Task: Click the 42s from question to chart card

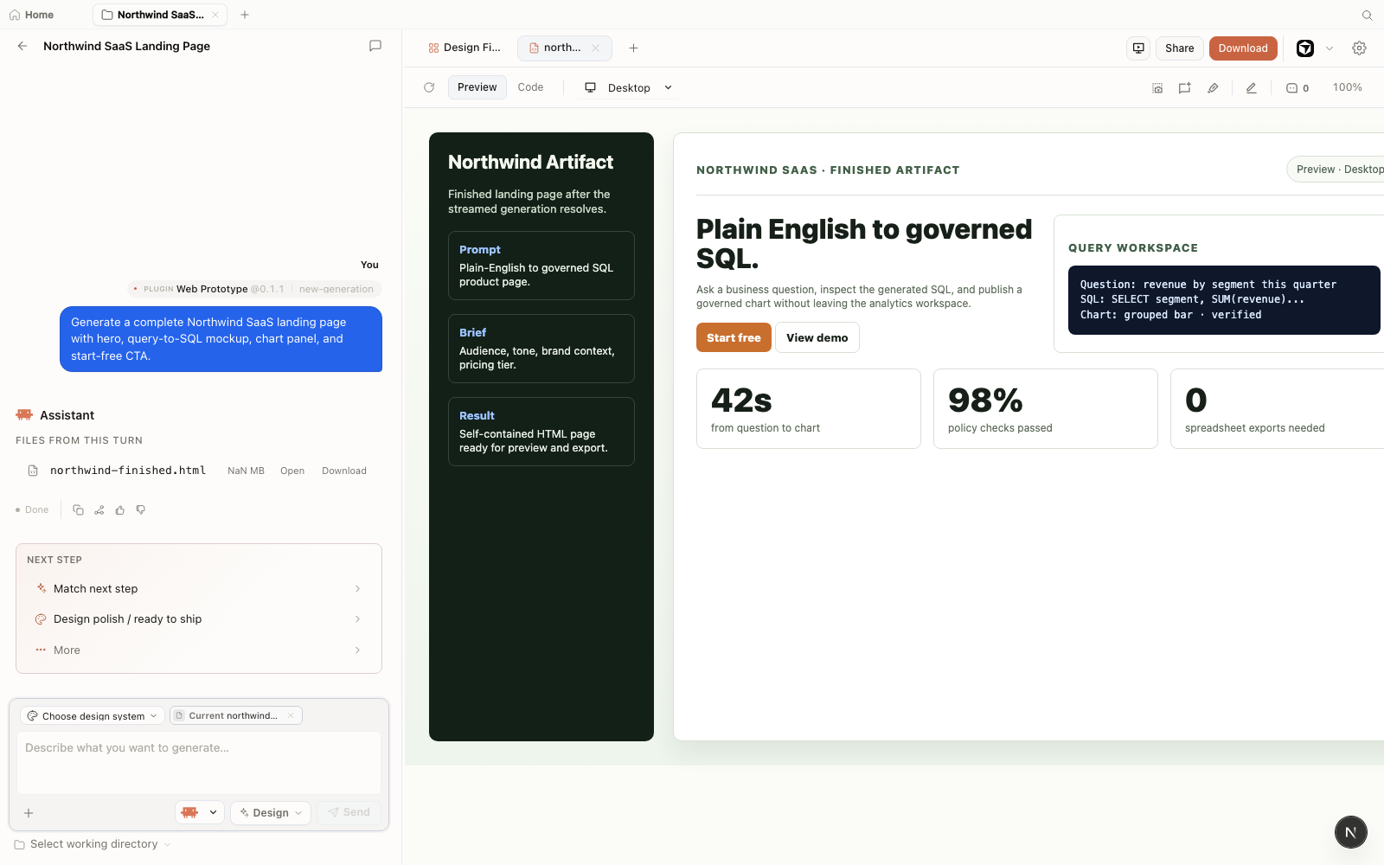Action: 809,408
